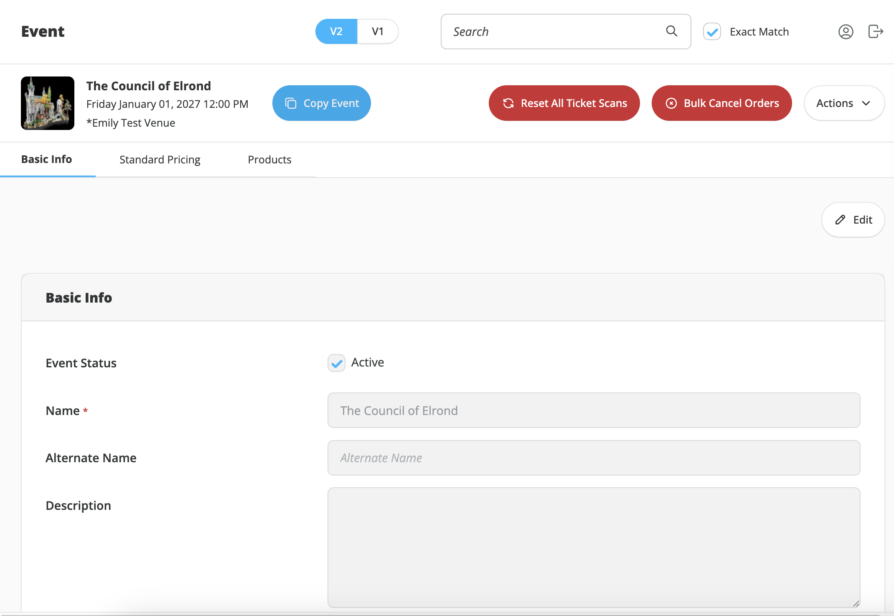The image size is (894, 616).
Task: Click the search magnifier icon
Action: [671, 31]
